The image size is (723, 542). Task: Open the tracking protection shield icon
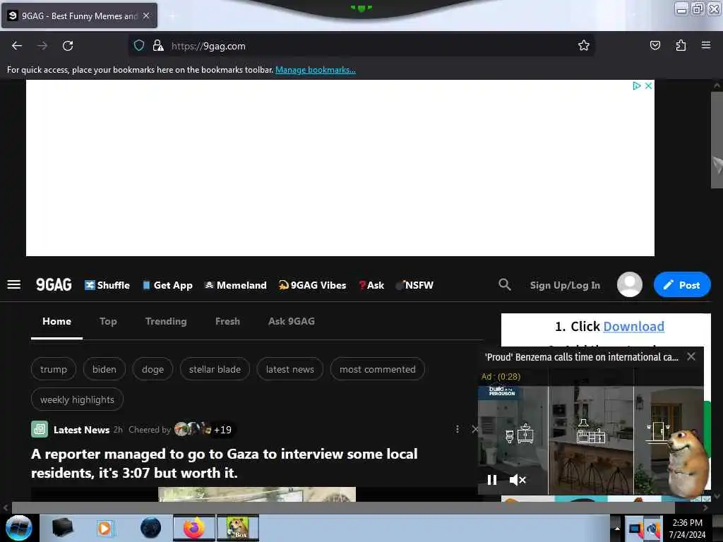click(139, 45)
